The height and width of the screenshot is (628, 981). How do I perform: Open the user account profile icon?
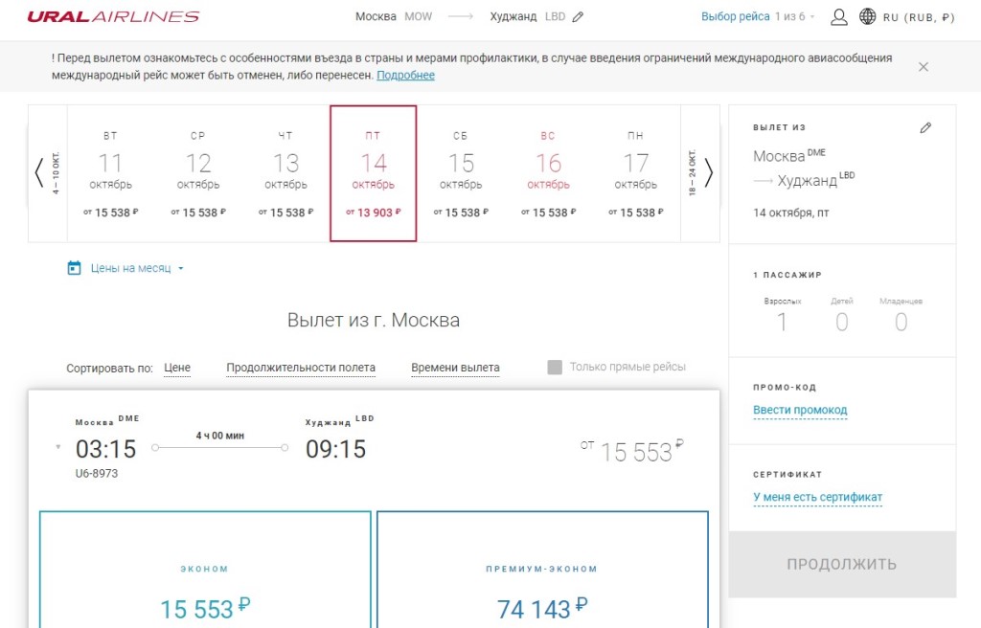pyautogui.click(x=839, y=16)
